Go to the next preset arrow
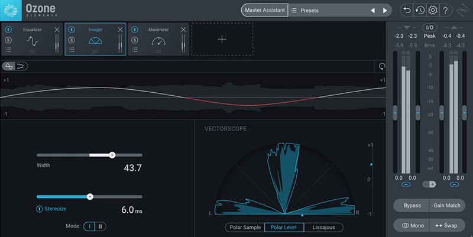The width and height of the screenshot is (473, 237). tap(385, 11)
